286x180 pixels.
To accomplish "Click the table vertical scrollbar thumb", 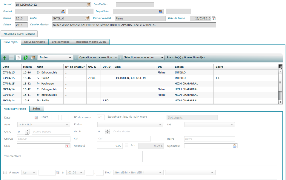I will 280,82.
